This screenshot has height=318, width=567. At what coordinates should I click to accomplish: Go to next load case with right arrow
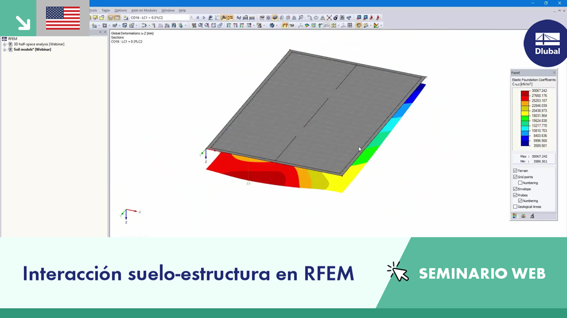click(204, 18)
